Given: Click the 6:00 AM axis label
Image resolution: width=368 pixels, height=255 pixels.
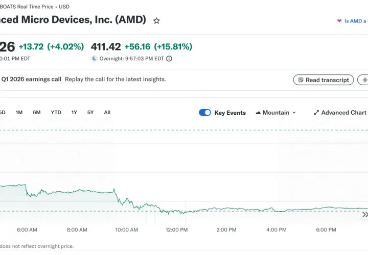Looking at the screenshot, I should pos(27,229).
